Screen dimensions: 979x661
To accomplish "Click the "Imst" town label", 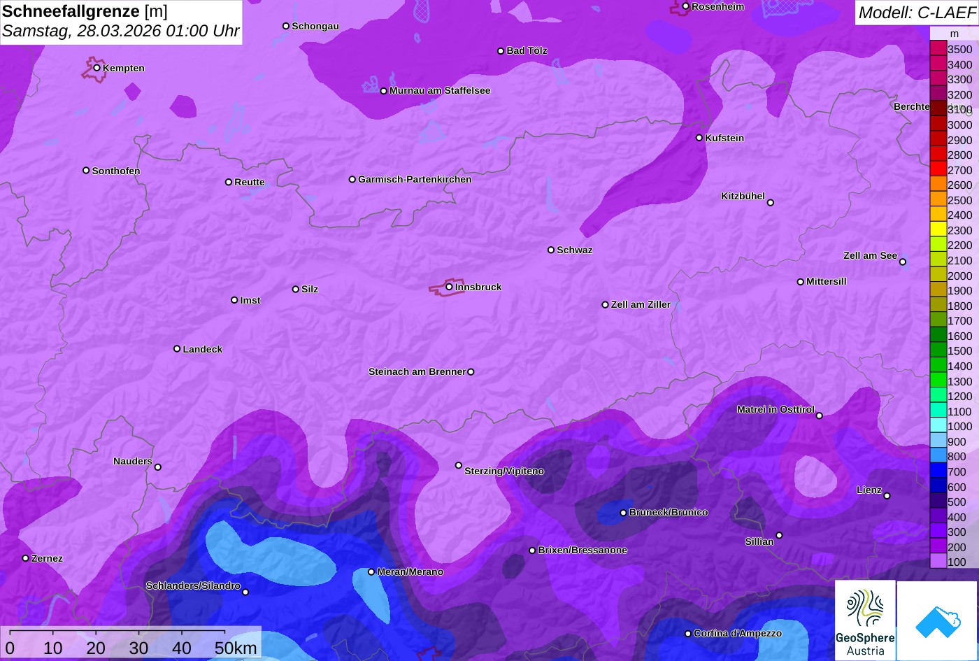I will pos(250,300).
